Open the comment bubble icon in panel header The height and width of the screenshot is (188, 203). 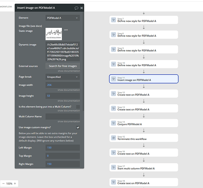tap(77, 8)
